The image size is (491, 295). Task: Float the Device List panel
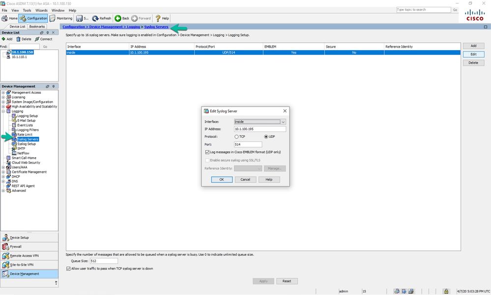point(42,32)
